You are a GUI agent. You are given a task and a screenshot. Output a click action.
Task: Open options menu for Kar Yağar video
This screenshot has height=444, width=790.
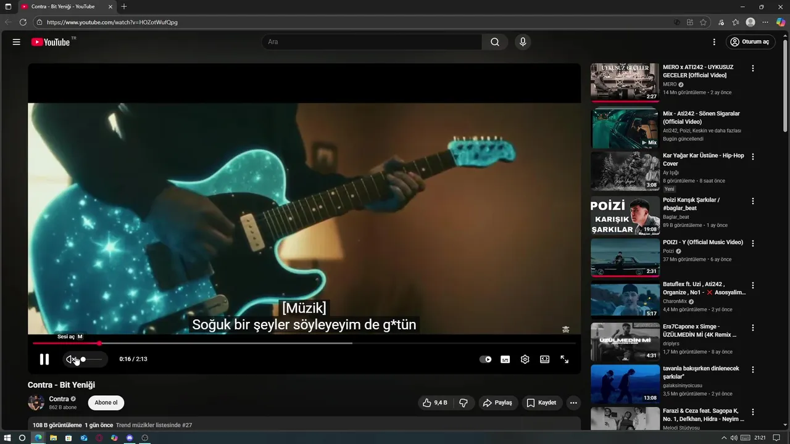752,157
